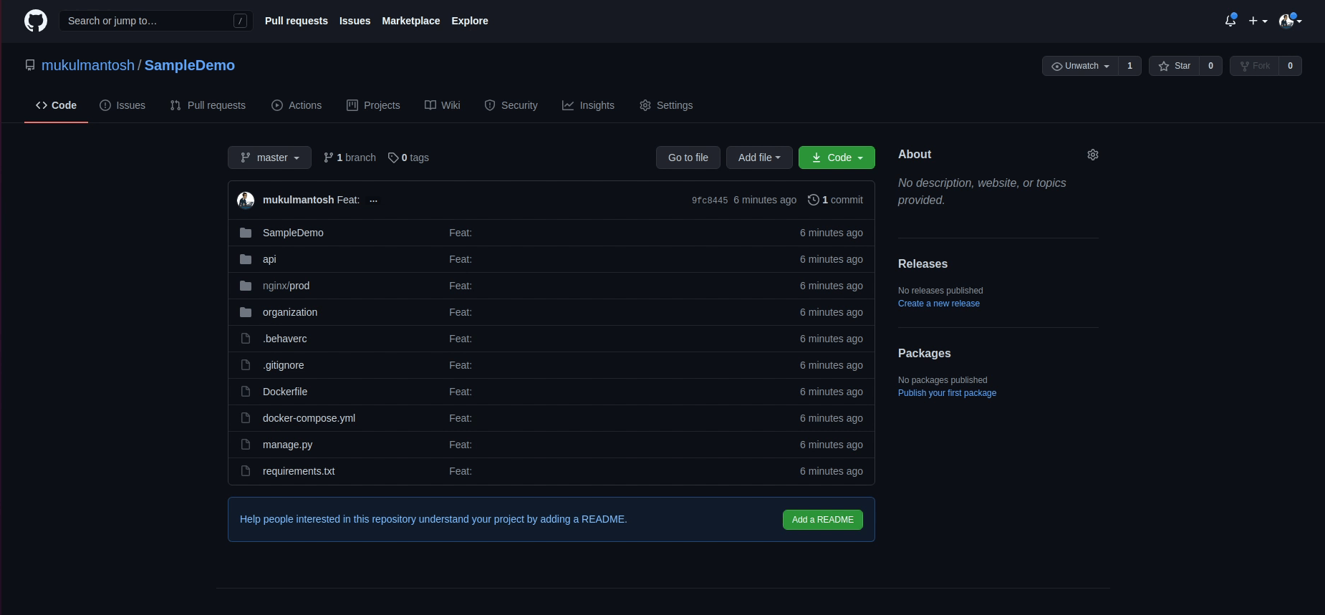This screenshot has width=1325, height=615.
Task: Click the stargazers count 0
Action: (x=1211, y=66)
